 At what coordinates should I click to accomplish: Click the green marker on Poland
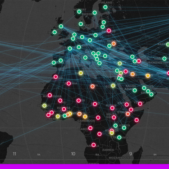click(x=96, y=35)
